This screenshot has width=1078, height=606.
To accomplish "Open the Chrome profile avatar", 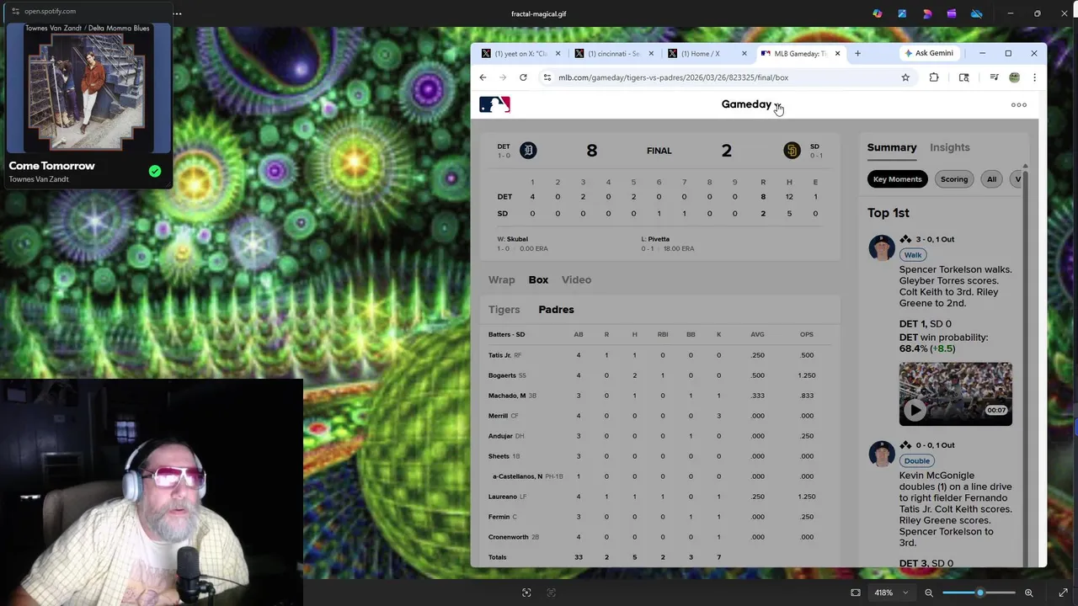I will coord(1014,77).
